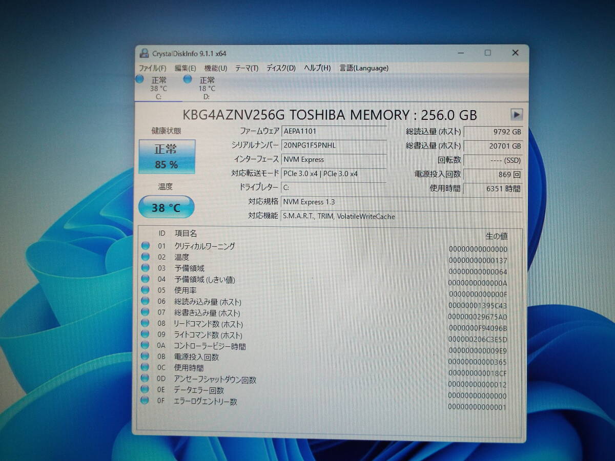Click the standard field NVM Express 1.3

(x=402, y=202)
